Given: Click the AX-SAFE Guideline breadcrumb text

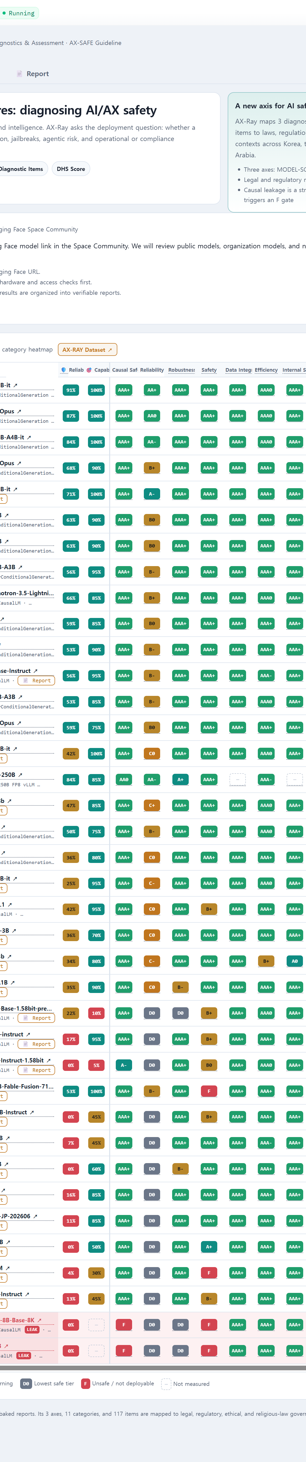Looking at the screenshot, I should [95, 43].
